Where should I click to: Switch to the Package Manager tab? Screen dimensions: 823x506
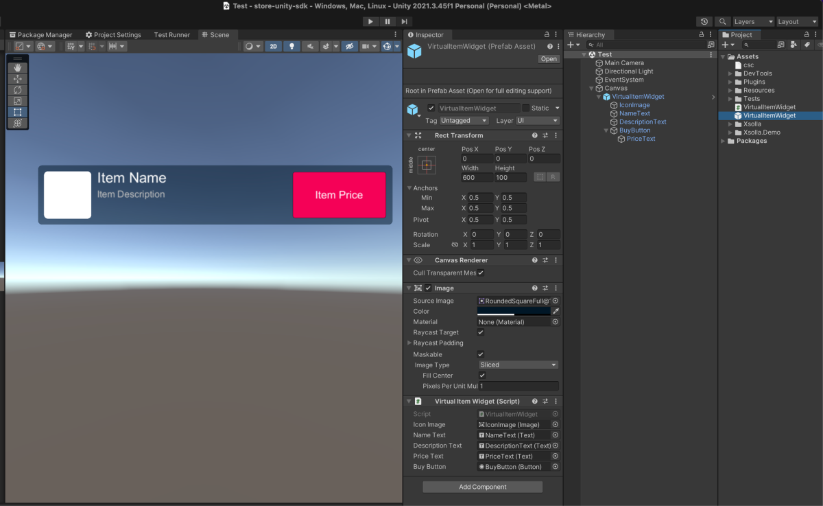[x=40, y=34]
